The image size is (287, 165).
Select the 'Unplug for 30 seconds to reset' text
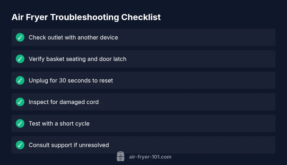click(71, 80)
